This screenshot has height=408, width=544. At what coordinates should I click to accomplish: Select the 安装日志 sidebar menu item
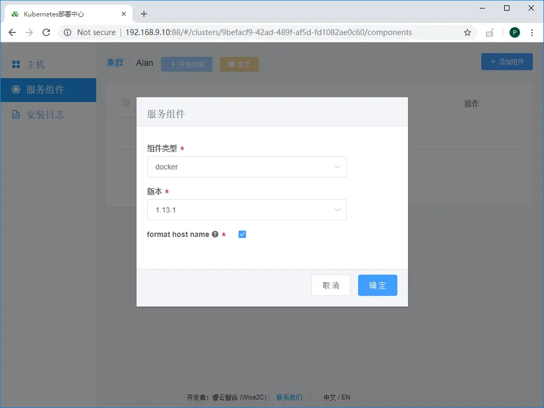point(48,115)
